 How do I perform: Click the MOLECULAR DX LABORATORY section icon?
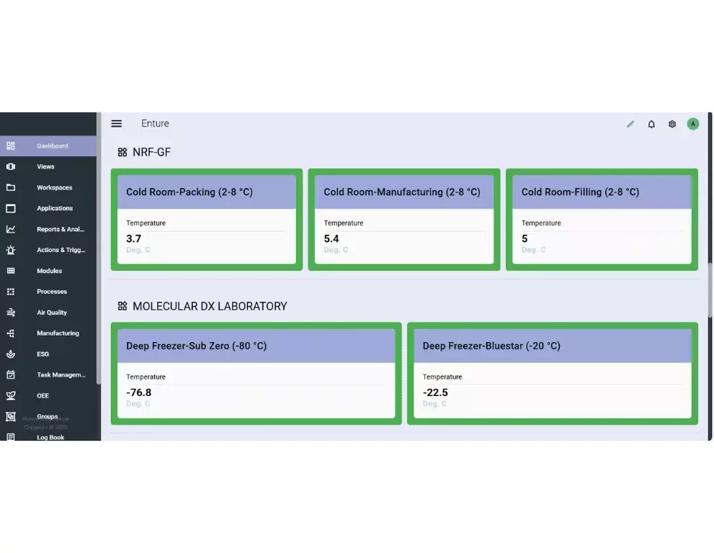click(x=121, y=306)
